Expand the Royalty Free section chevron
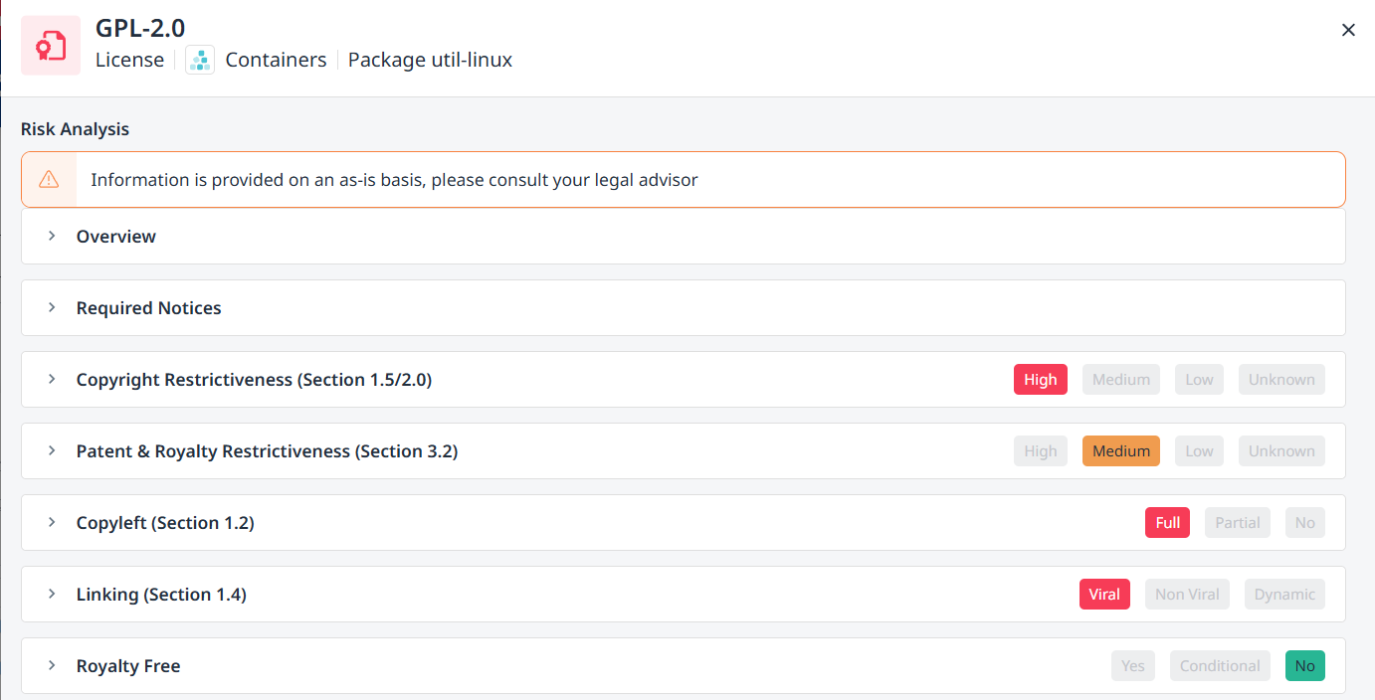This screenshot has width=1375, height=700. click(x=52, y=666)
